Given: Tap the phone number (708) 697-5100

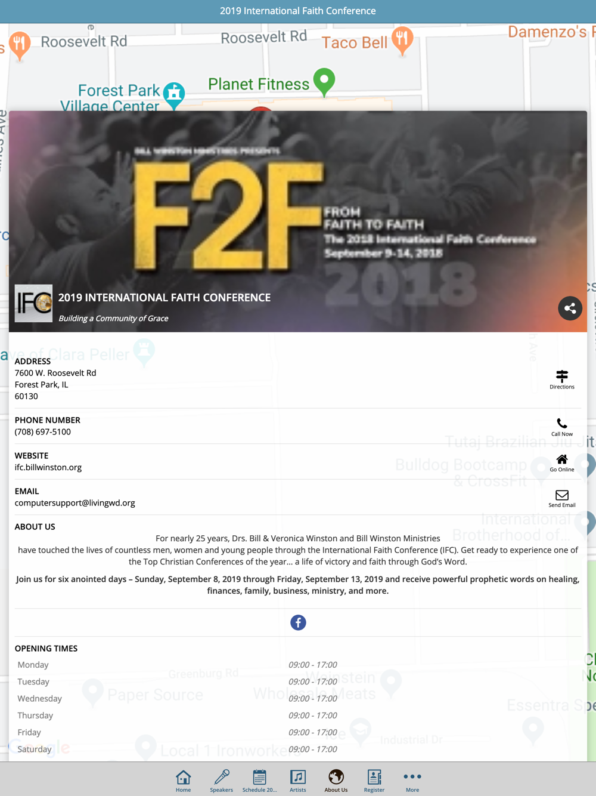Looking at the screenshot, I should pyautogui.click(x=43, y=432).
